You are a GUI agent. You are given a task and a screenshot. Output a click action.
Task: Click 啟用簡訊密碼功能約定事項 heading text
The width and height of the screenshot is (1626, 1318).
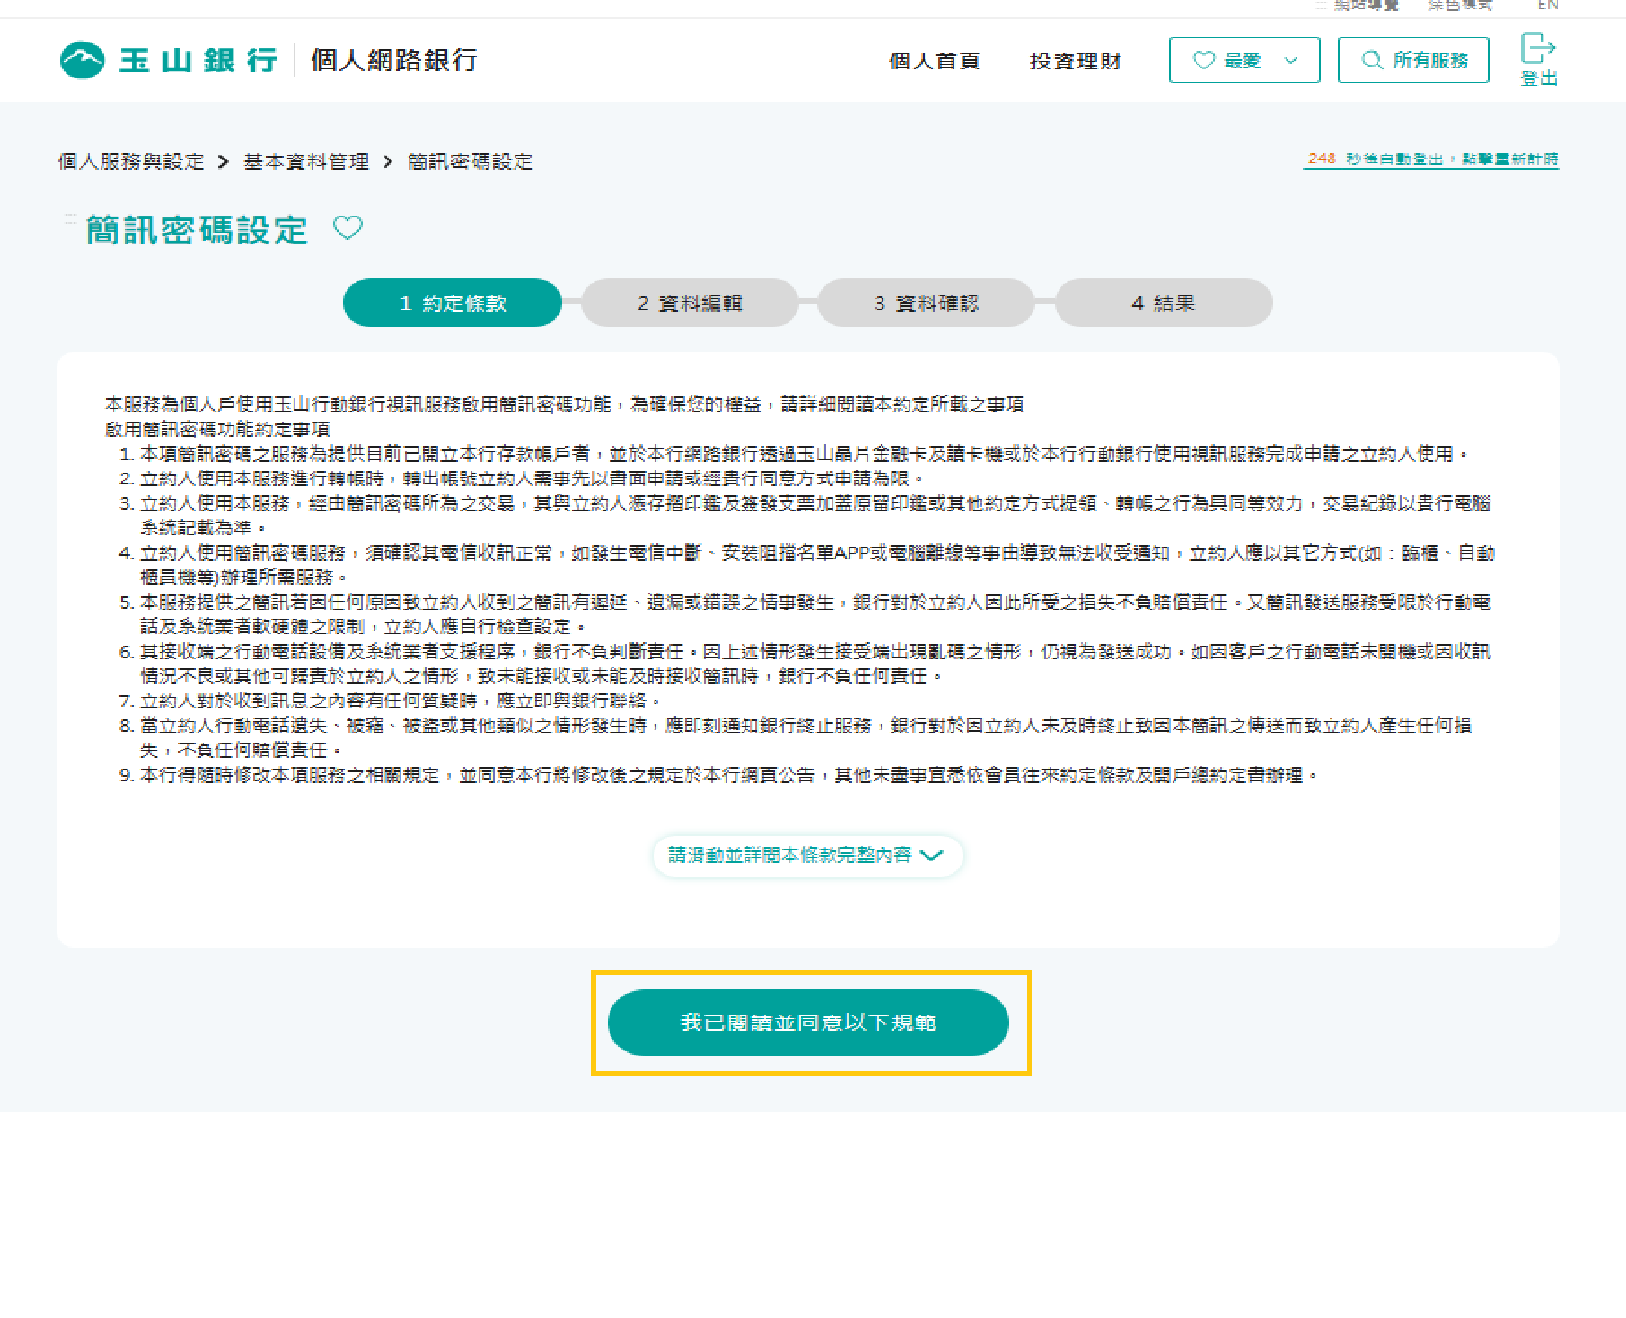click(217, 430)
